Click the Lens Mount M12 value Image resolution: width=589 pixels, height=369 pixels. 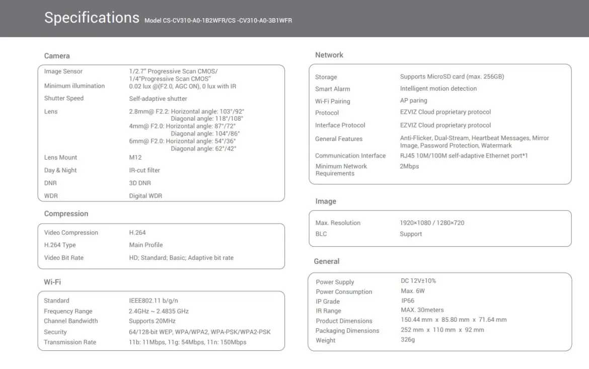135,158
